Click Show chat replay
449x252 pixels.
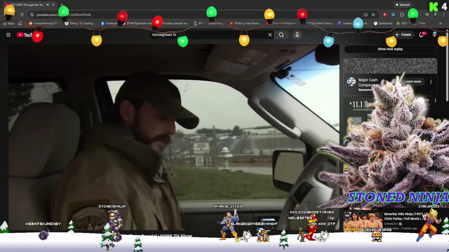[x=390, y=49]
